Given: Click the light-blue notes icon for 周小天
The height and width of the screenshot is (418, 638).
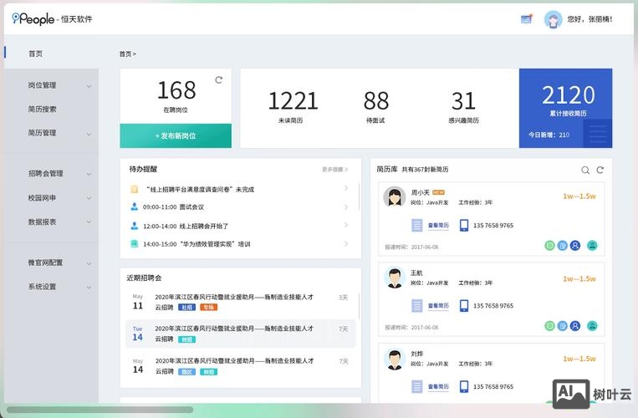Looking at the screenshot, I should tap(562, 246).
